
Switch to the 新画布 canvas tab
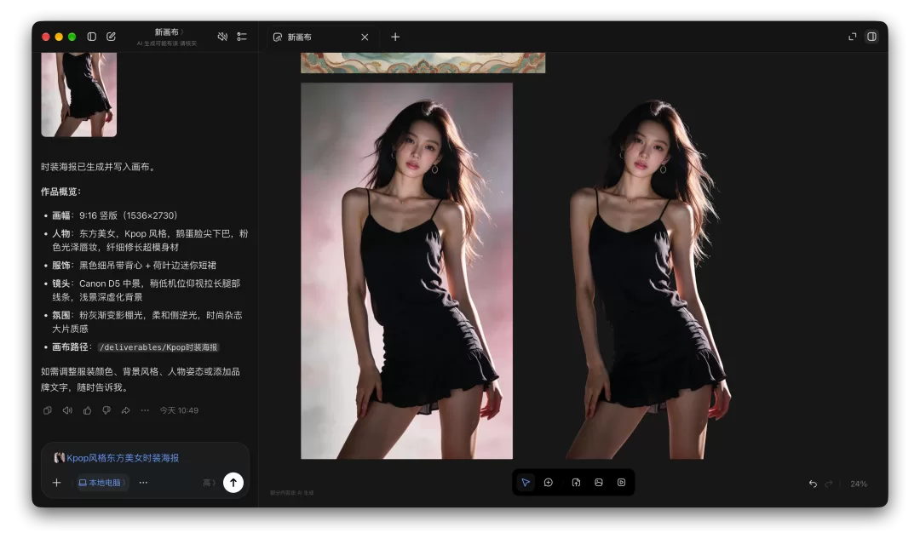tap(321, 37)
